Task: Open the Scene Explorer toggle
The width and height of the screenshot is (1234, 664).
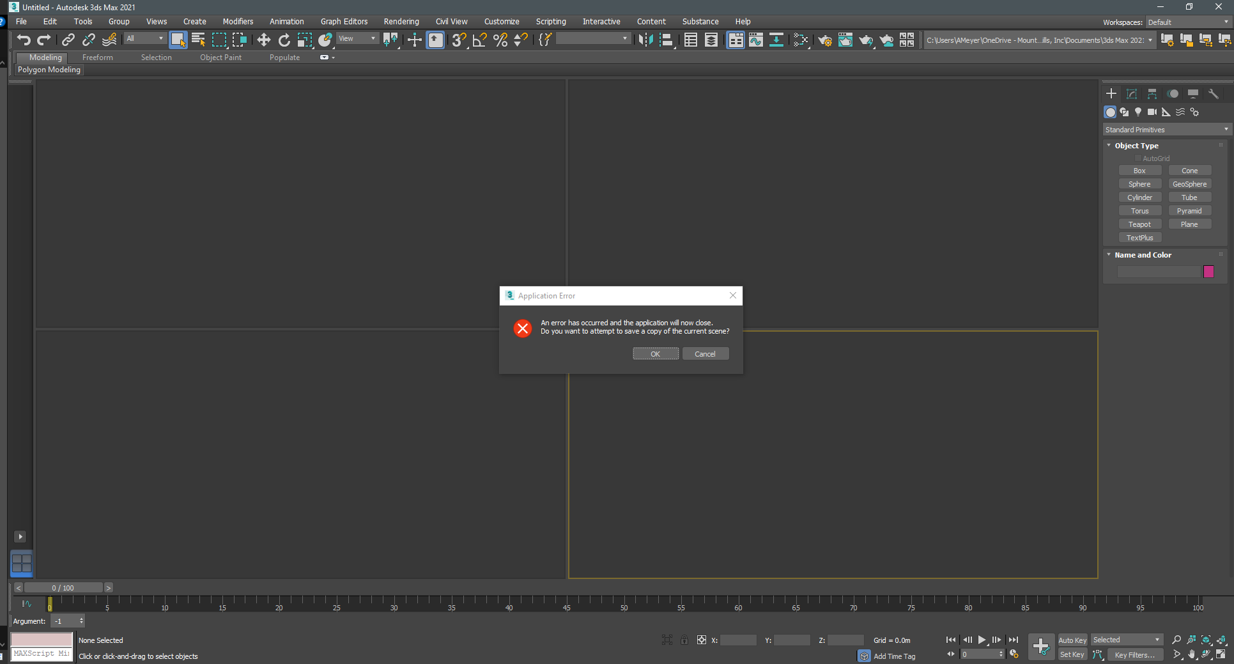Action: 691,40
